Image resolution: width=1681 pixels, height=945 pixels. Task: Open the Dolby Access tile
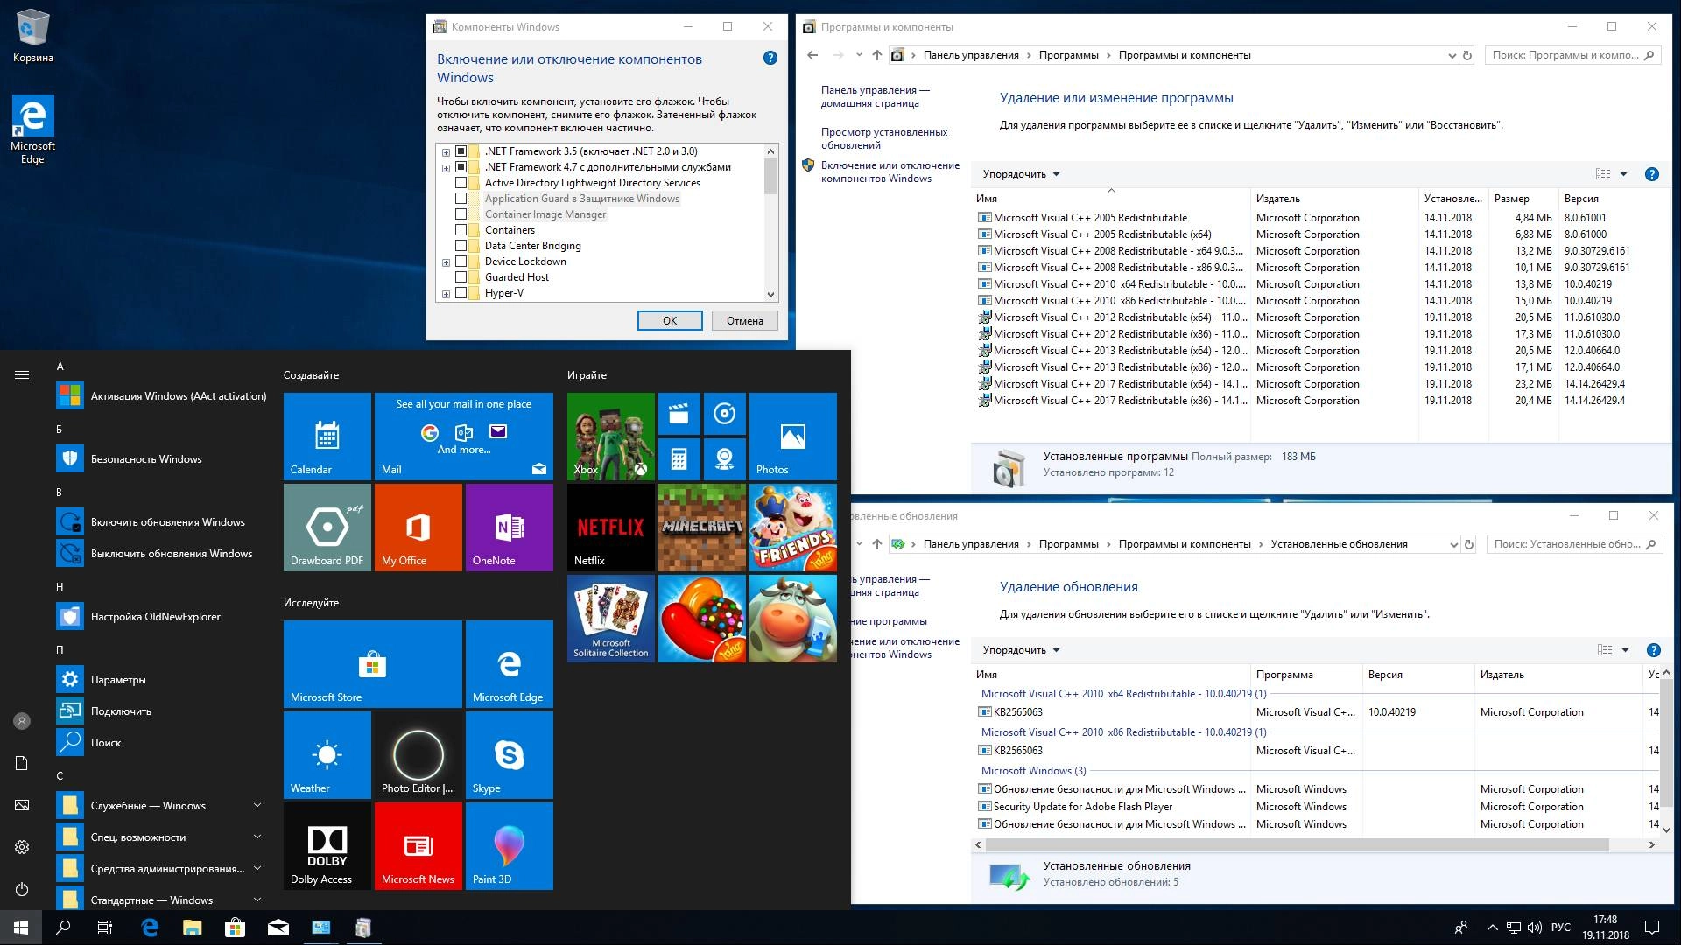tap(327, 845)
